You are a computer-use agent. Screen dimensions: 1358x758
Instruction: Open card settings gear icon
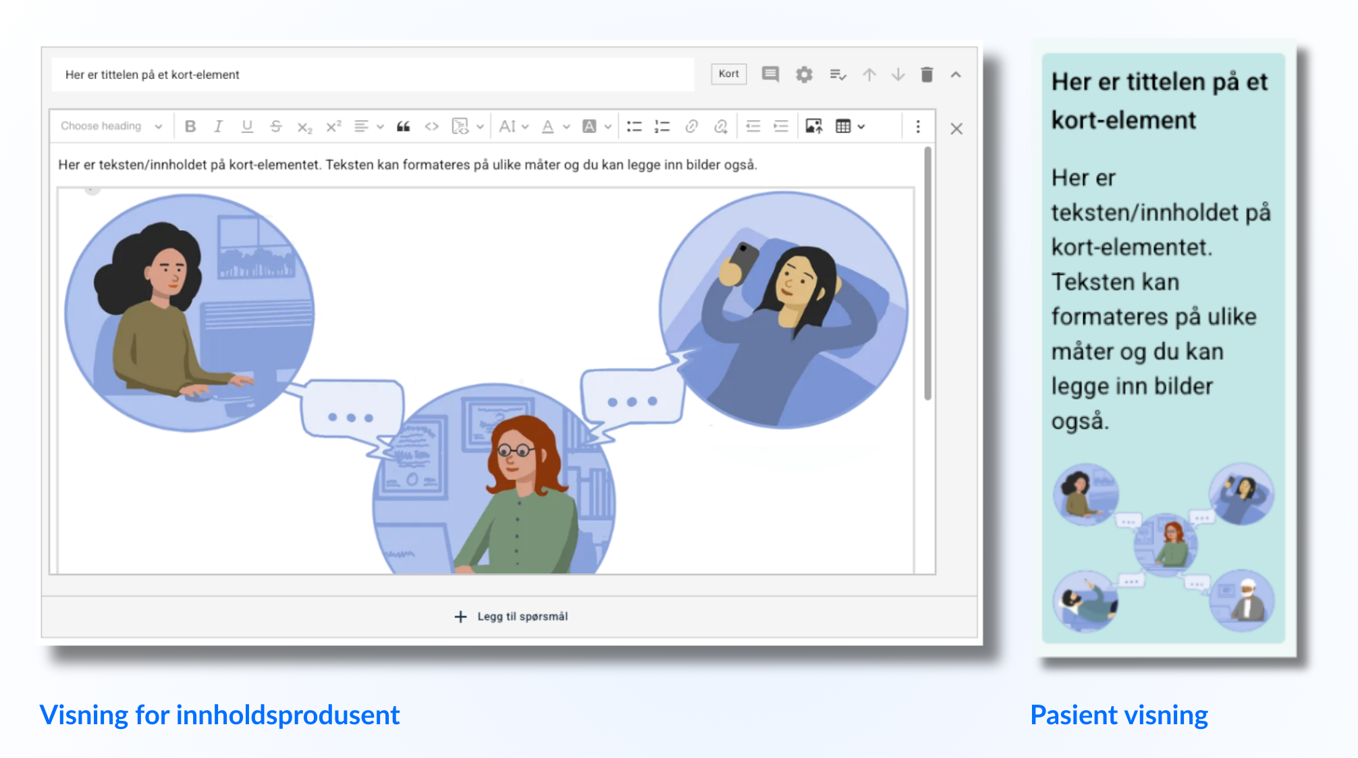(x=804, y=74)
